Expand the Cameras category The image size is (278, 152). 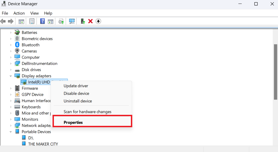point(11,51)
